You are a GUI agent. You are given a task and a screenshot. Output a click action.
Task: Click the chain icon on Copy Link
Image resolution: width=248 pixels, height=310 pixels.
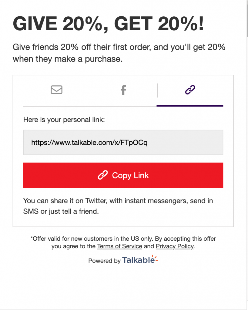tap(103, 175)
